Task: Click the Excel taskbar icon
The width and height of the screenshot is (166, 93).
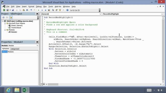Action: [x=25, y=90]
